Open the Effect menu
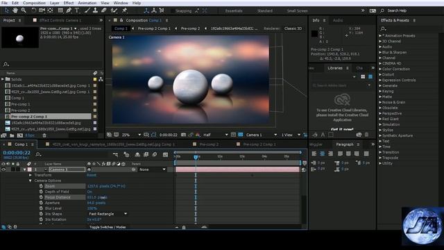444x250 pixels. (69, 3)
